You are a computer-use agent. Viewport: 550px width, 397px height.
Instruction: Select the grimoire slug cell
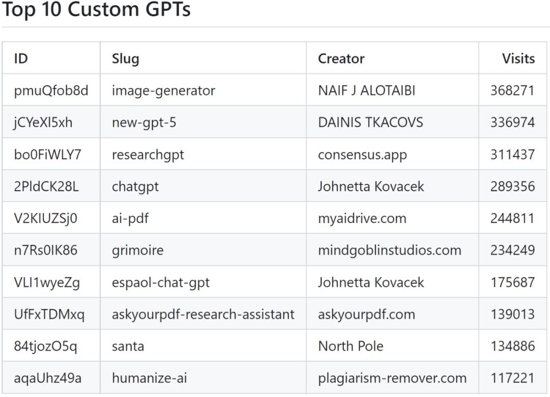pos(137,250)
